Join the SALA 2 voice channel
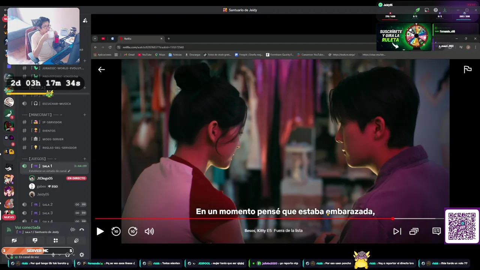 click(54, 204)
